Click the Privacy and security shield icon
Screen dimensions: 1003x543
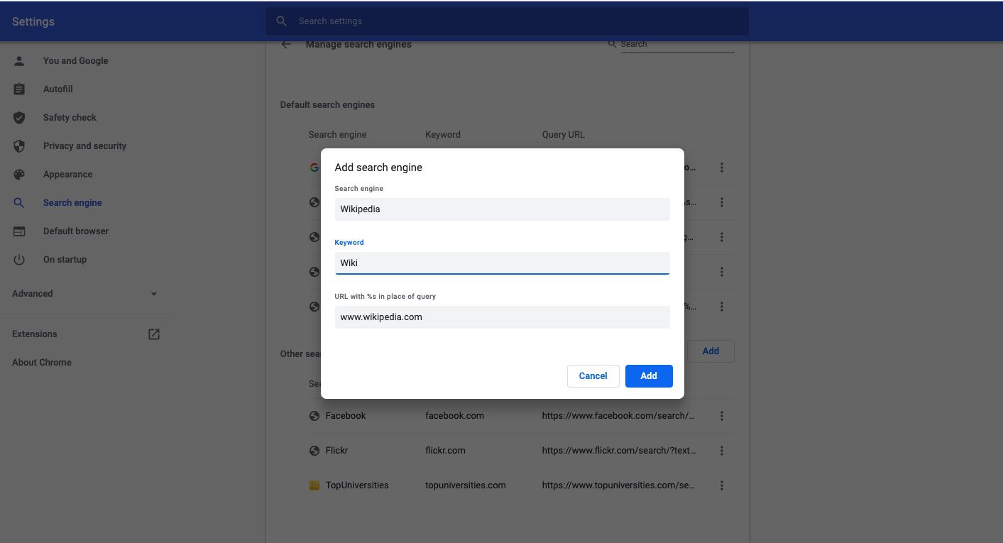(19, 146)
